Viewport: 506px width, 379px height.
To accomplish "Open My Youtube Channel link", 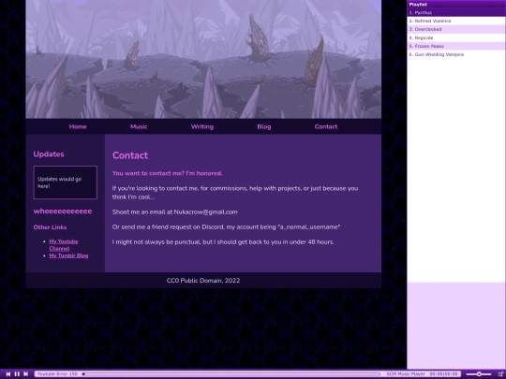I will coord(64,244).
